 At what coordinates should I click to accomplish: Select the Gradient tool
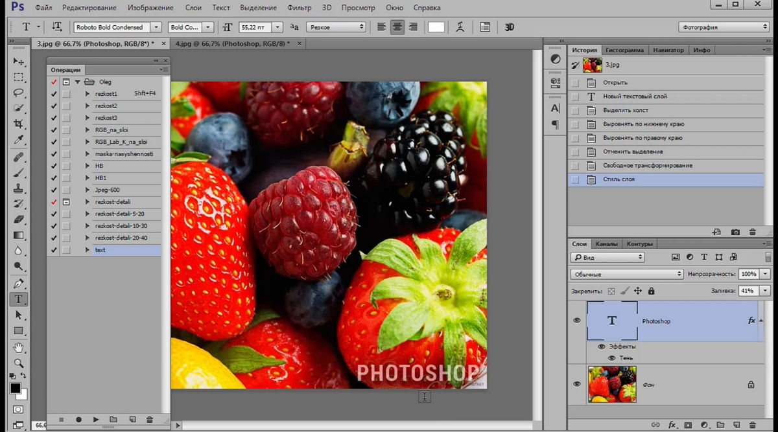(x=18, y=235)
